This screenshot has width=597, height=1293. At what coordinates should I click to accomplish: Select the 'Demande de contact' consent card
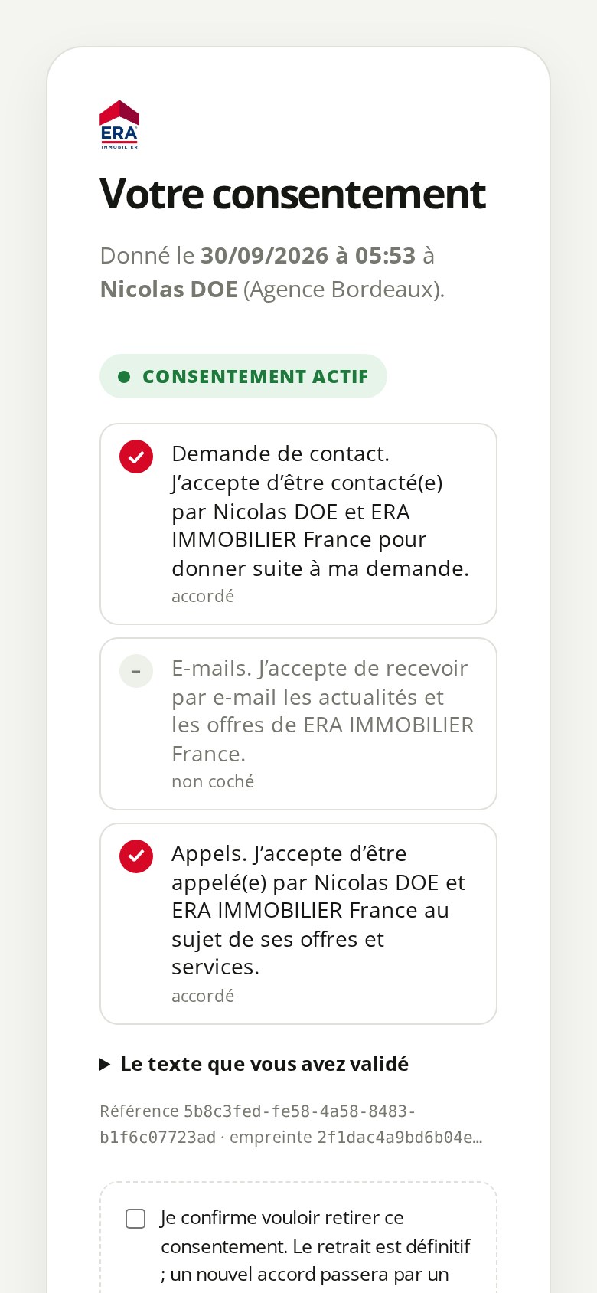tap(298, 524)
